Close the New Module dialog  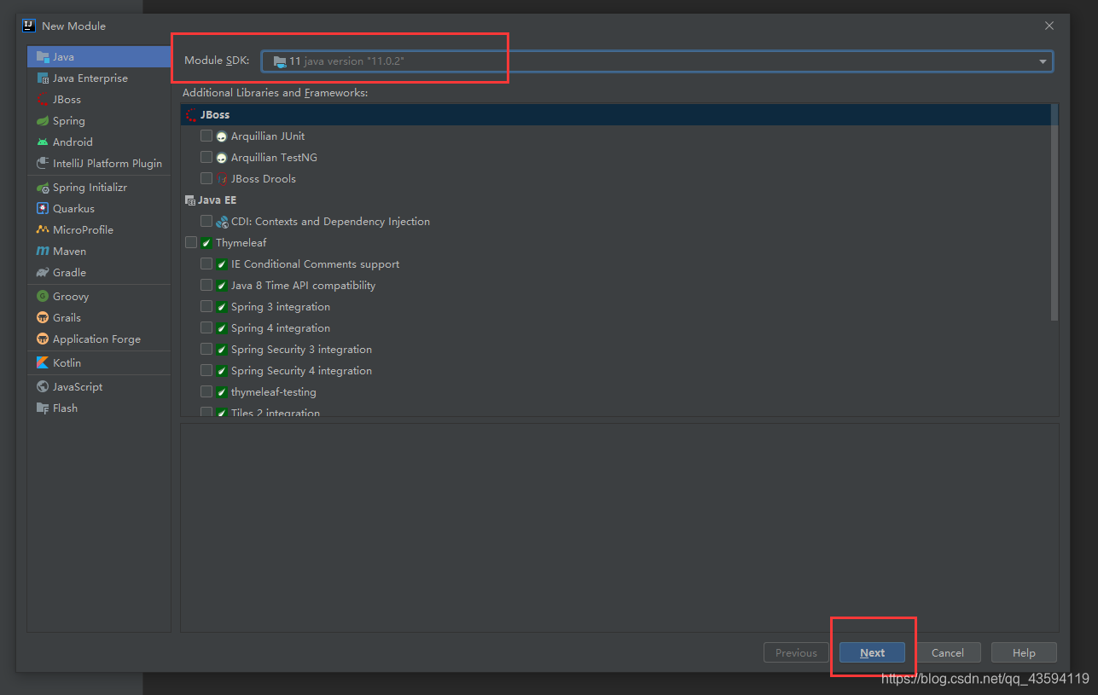tap(1049, 26)
